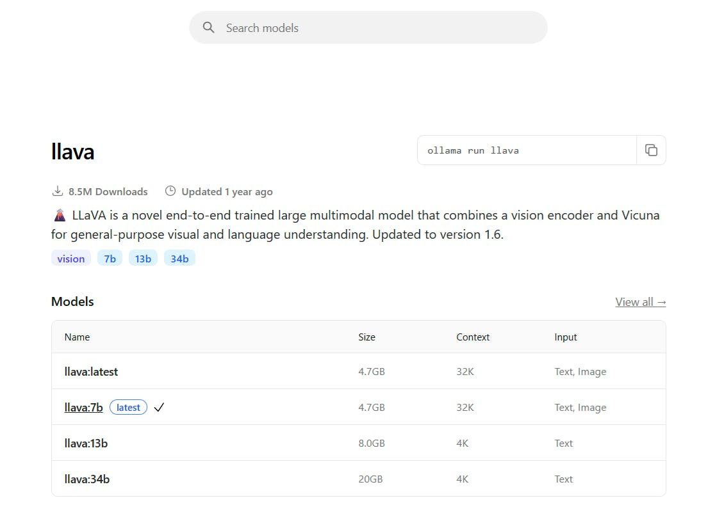
Task: Click the updated clock icon
Action: coord(170,191)
